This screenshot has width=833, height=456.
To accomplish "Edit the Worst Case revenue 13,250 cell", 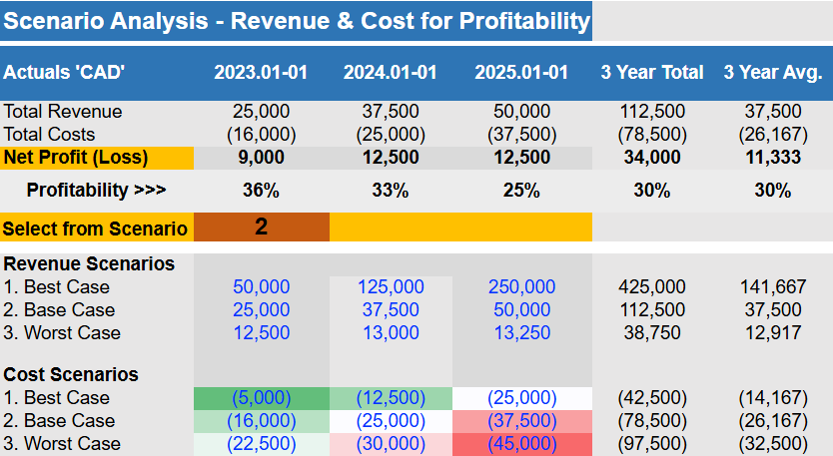I will pyautogui.click(x=521, y=333).
